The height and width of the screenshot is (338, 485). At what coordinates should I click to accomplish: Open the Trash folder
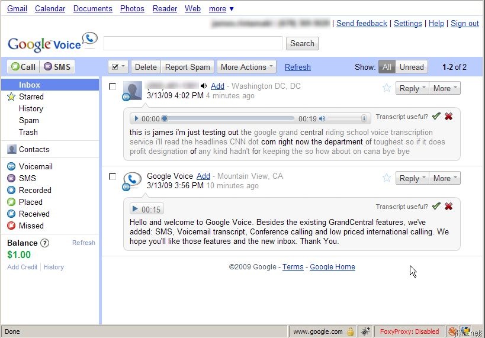pyautogui.click(x=28, y=133)
